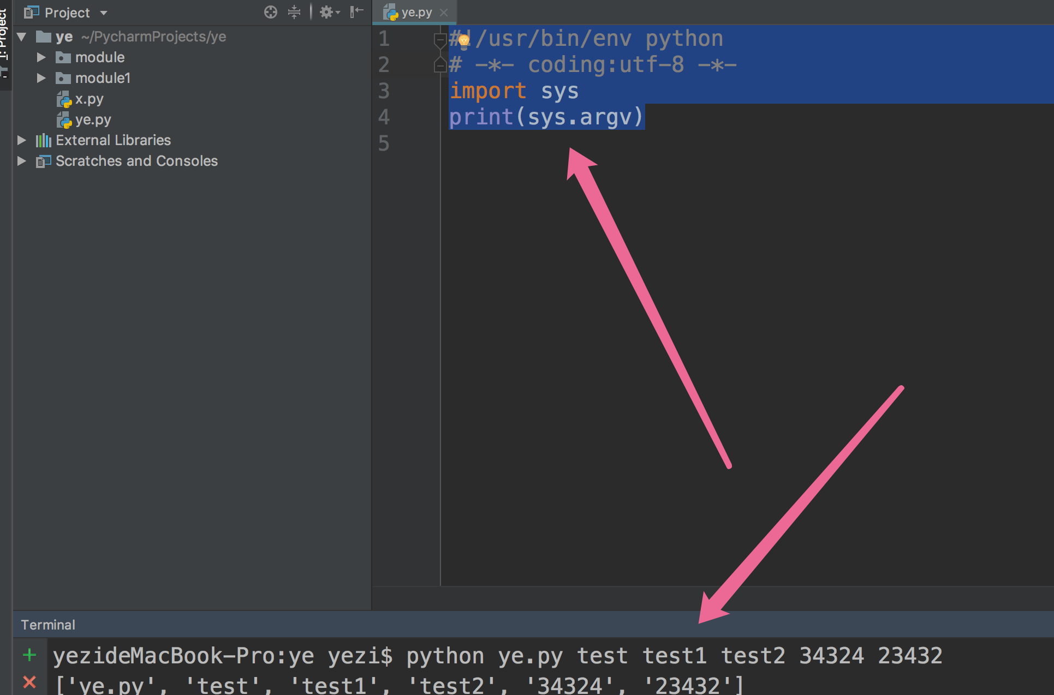This screenshot has width=1054, height=695.
Task: Click the yellow lightbulb intention icon
Action: [463, 40]
